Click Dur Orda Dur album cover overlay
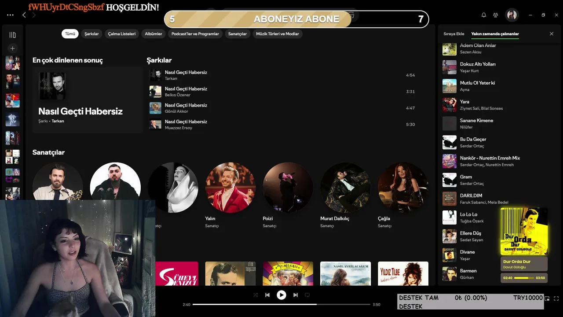 pos(524,232)
